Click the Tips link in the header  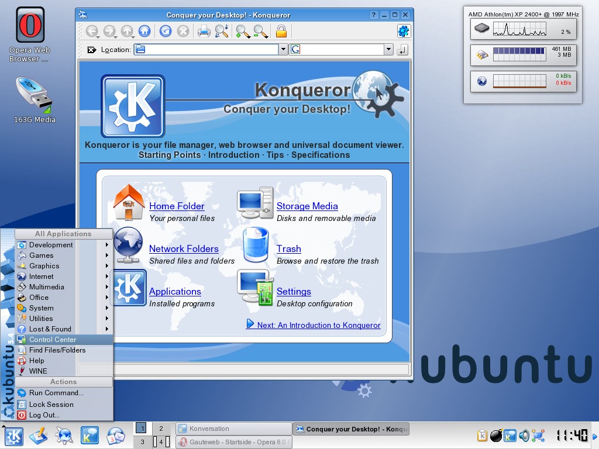point(275,155)
